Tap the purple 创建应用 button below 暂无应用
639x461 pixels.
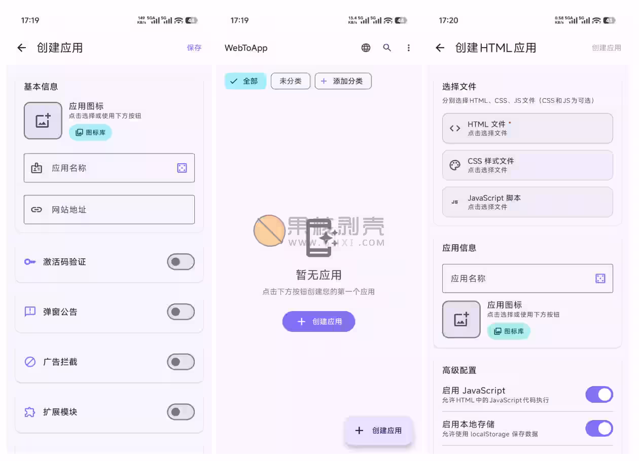click(318, 322)
